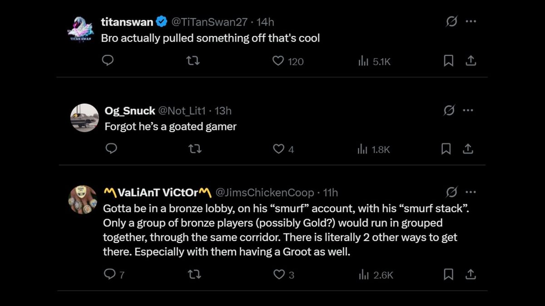
Task: Repost VaLiAnT ViCtOr's tweet
Action: pos(194,274)
